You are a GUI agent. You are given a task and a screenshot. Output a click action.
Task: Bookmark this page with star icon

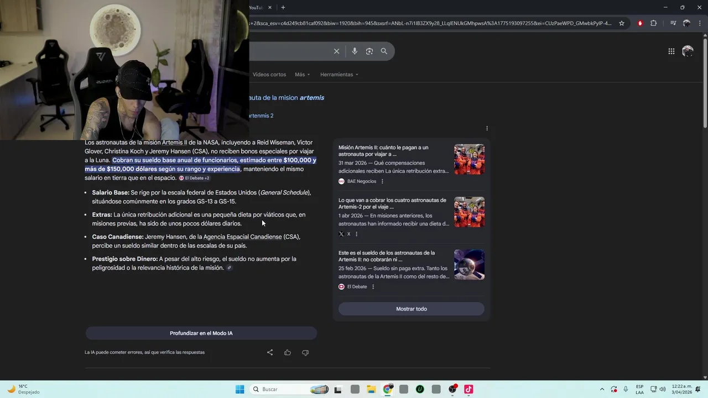click(x=622, y=23)
